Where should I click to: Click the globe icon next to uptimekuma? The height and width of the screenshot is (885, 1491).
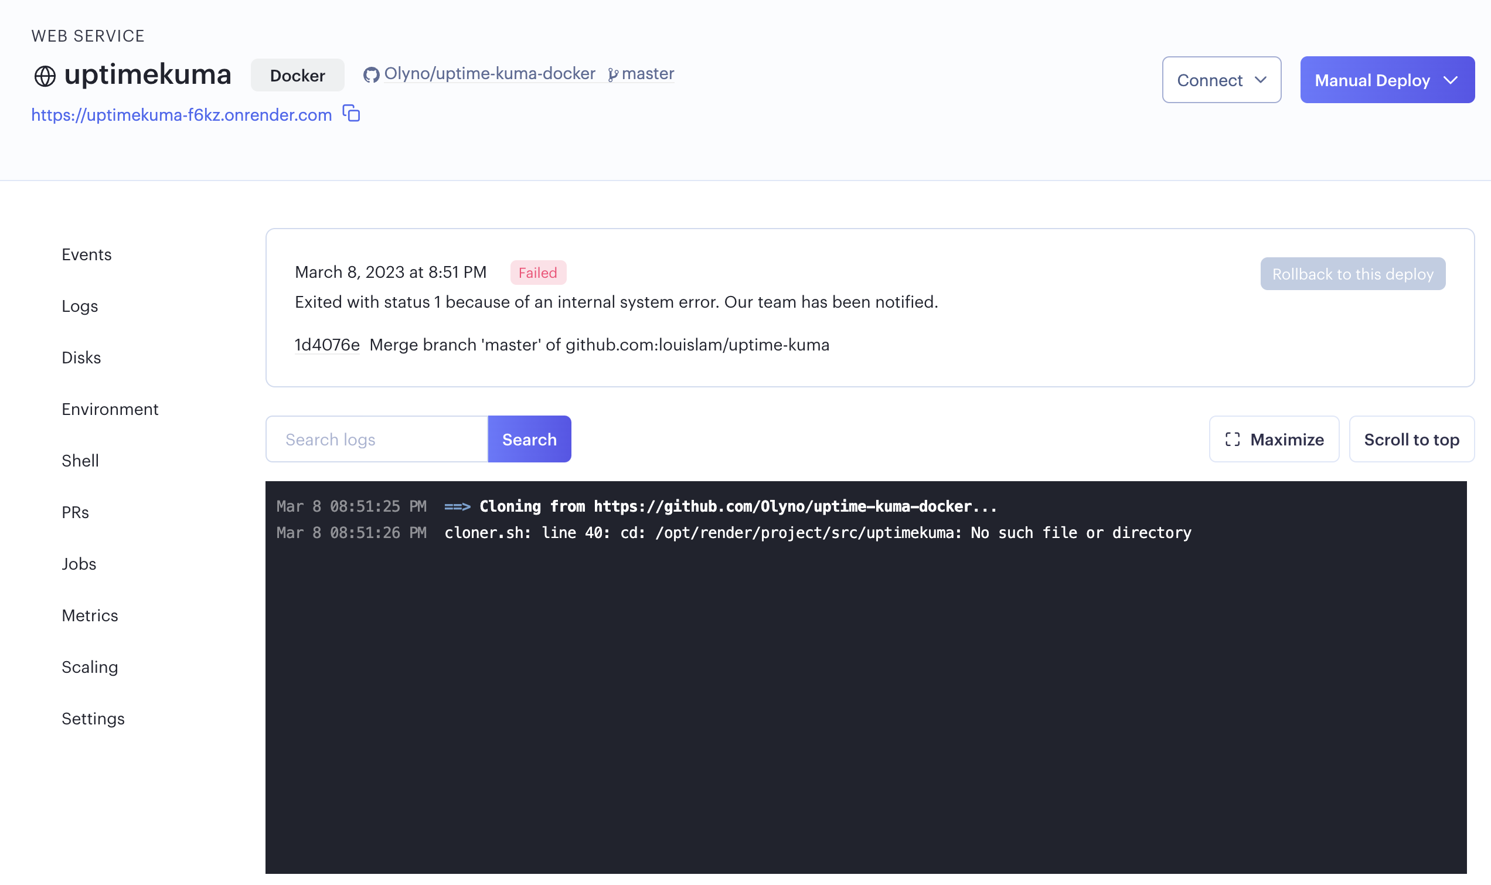coord(45,74)
